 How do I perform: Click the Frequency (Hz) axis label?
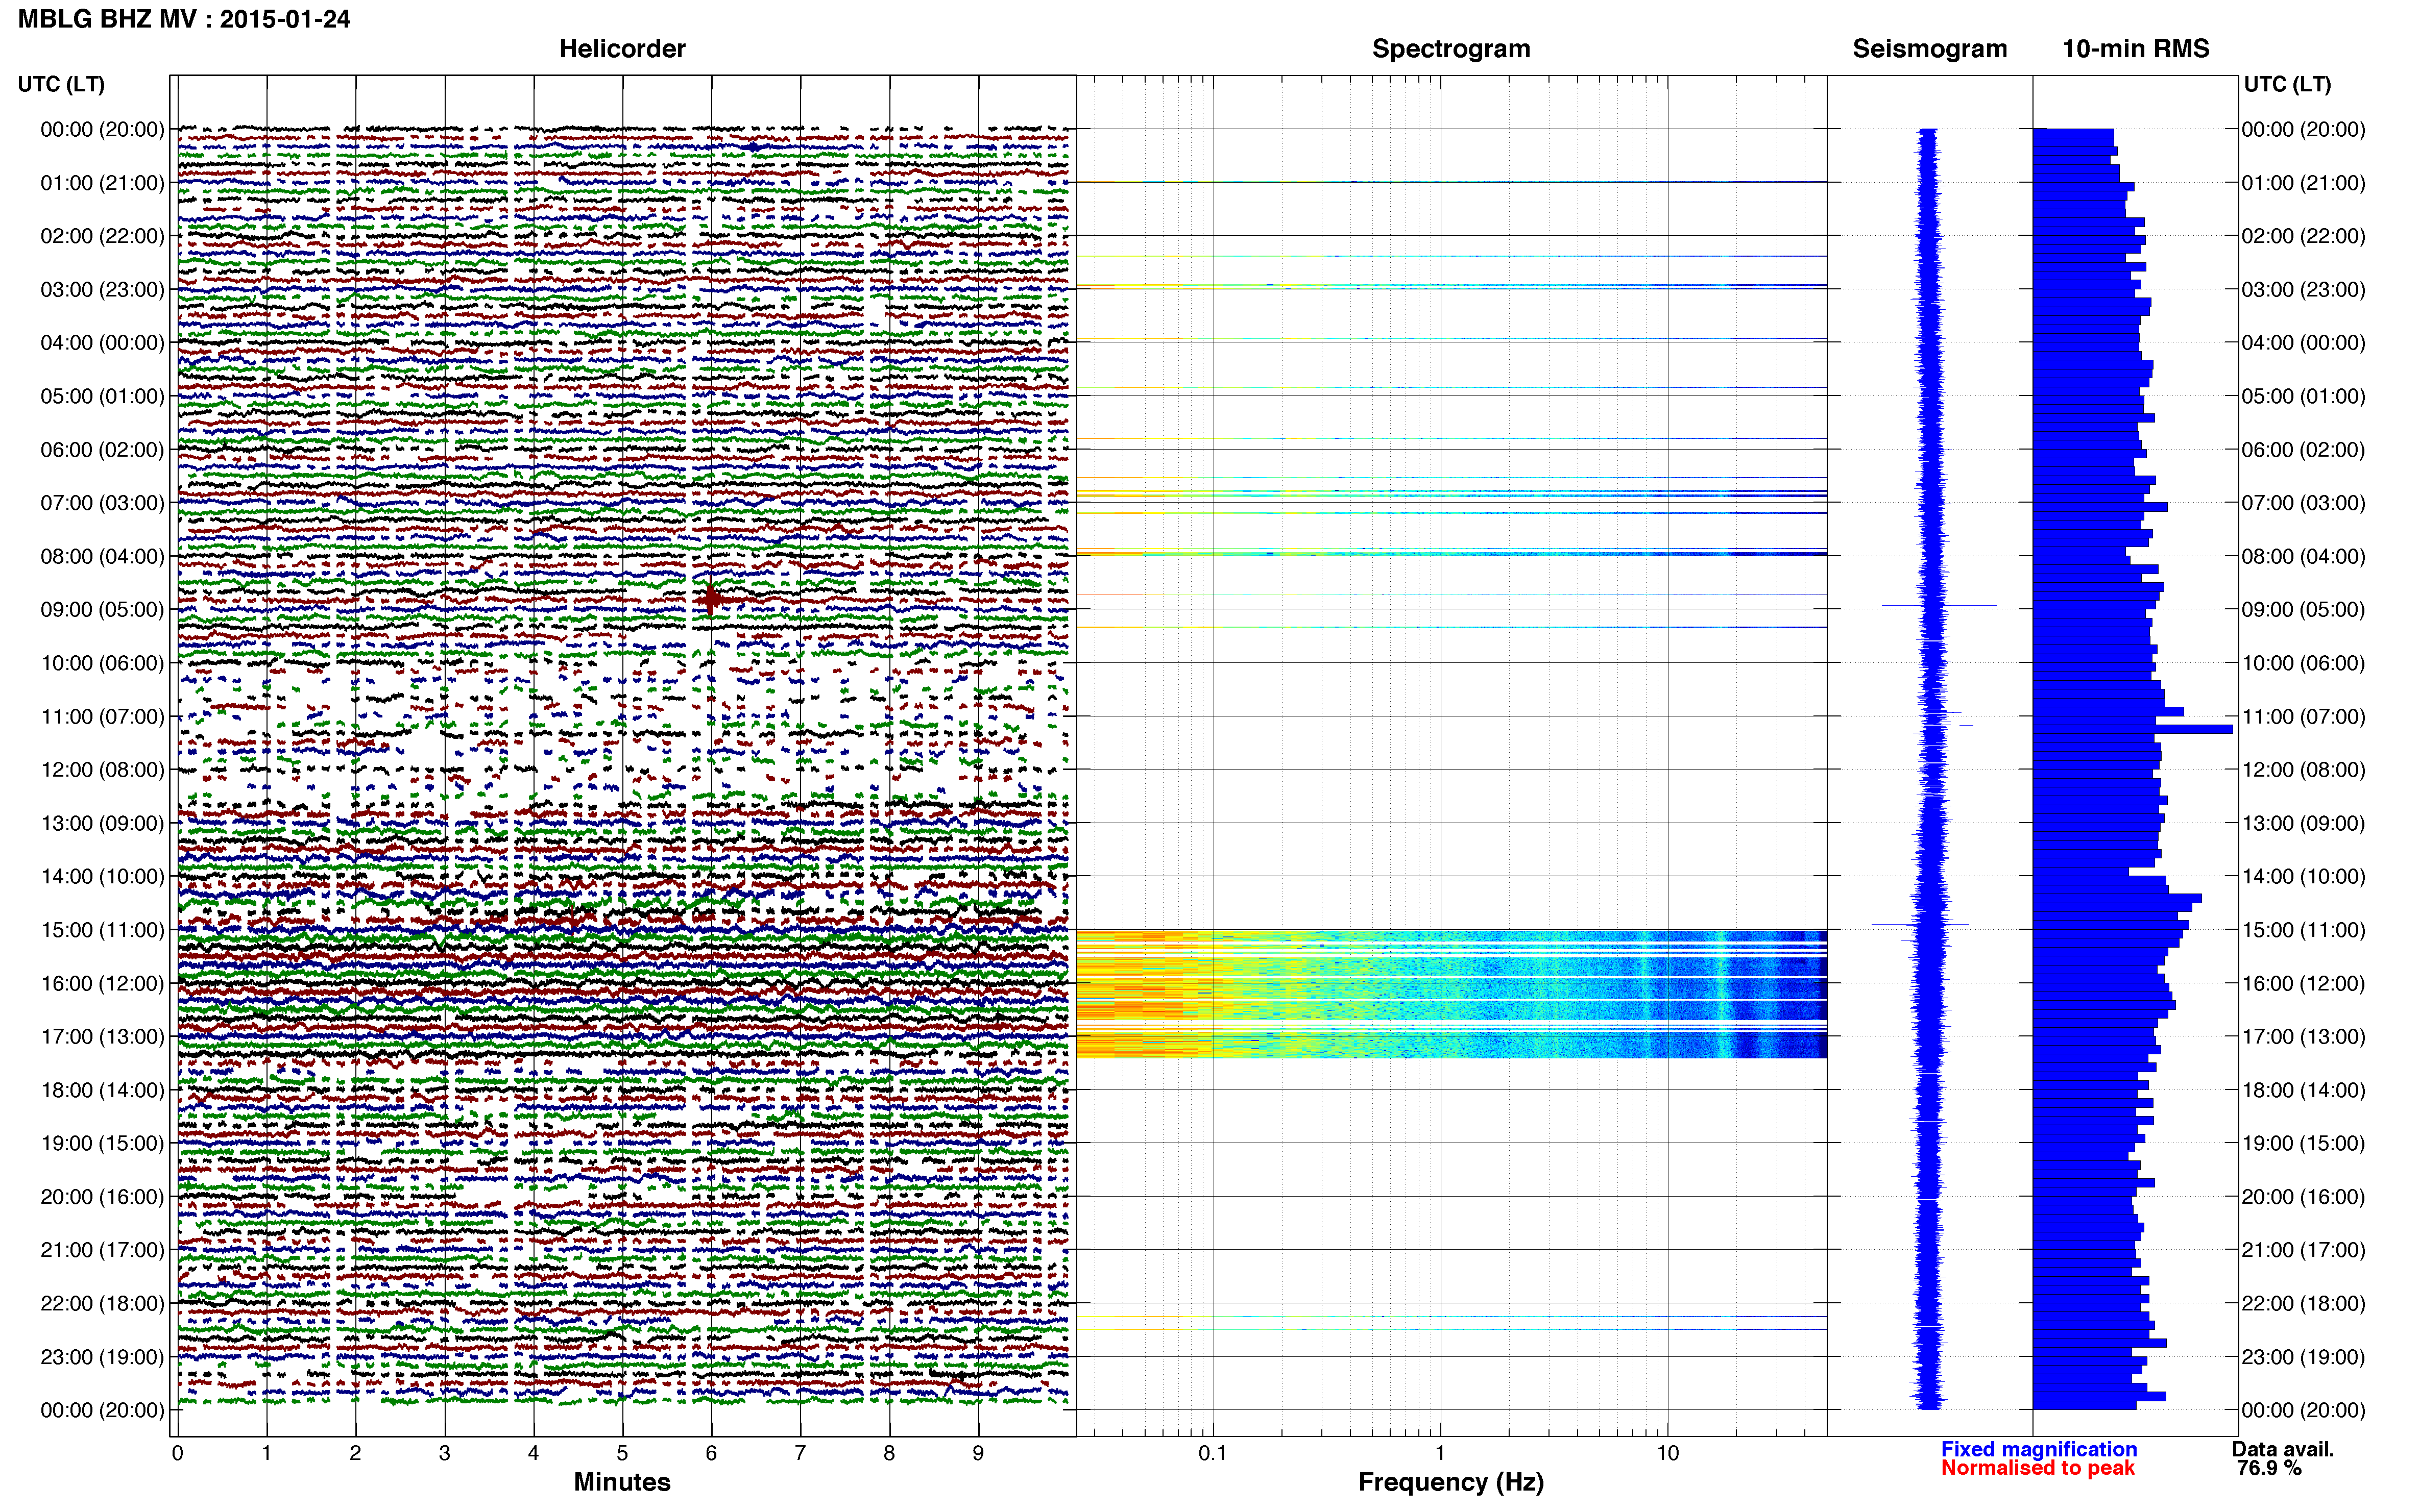pos(1450,1482)
